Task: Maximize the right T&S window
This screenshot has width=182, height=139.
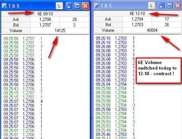Action: (x=169, y=6)
